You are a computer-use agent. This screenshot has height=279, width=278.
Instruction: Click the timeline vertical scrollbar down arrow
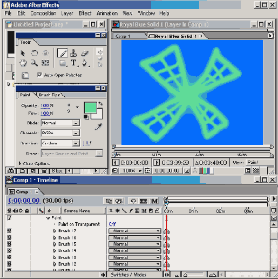[274, 268]
